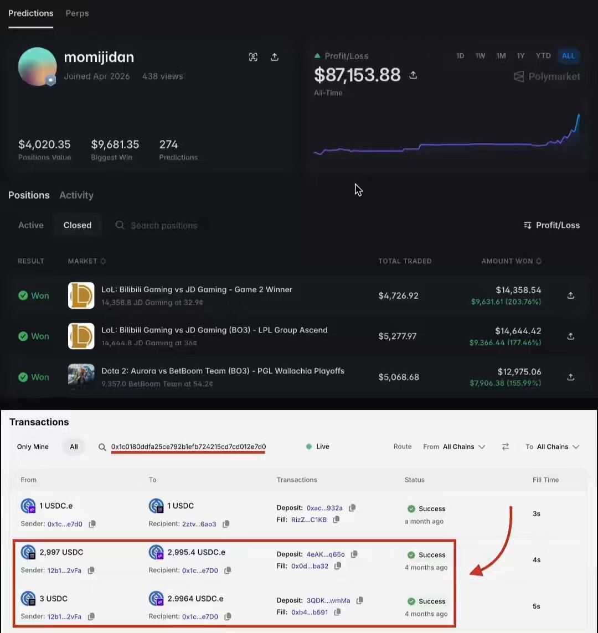
Task: Select the 1Y chart range
Action: (521, 56)
